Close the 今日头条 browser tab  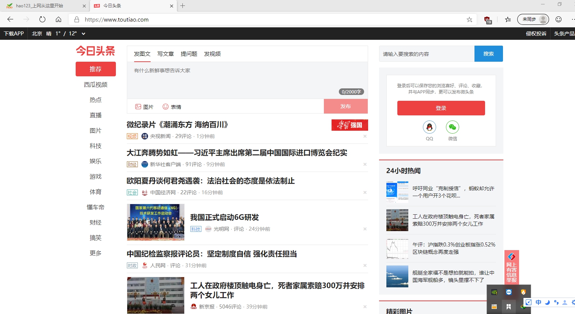tap(171, 6)
